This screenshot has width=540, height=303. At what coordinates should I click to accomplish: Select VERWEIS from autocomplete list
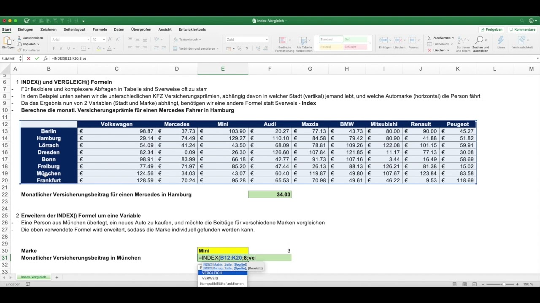point(223,278)
